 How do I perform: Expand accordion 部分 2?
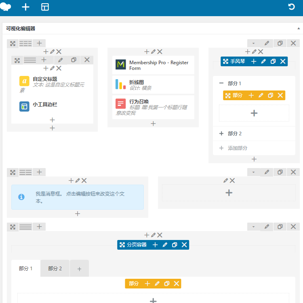pyautogui.click(x=221, y=134)
